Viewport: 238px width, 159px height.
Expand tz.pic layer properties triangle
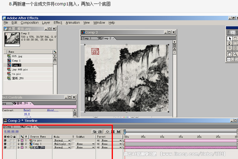click(x=19, y=140)
